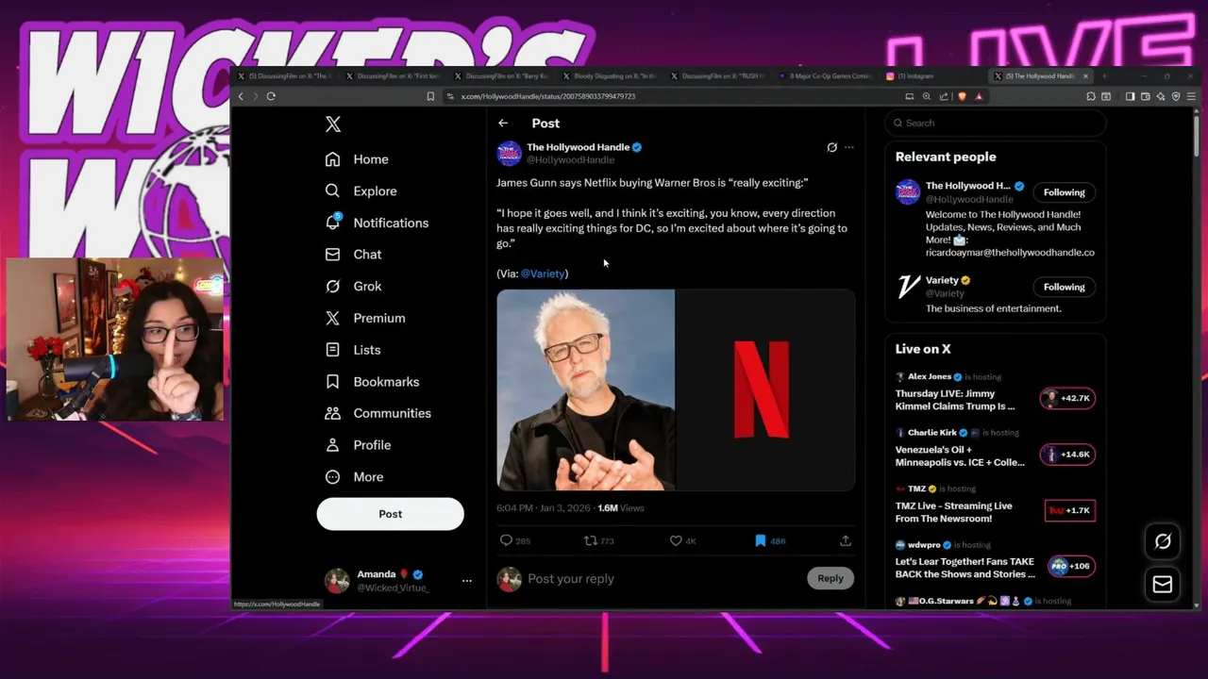Viewport: 1208px width, 679px height.
Task: Open Bookmarks in the sidebar
Action: pos(372,382)
